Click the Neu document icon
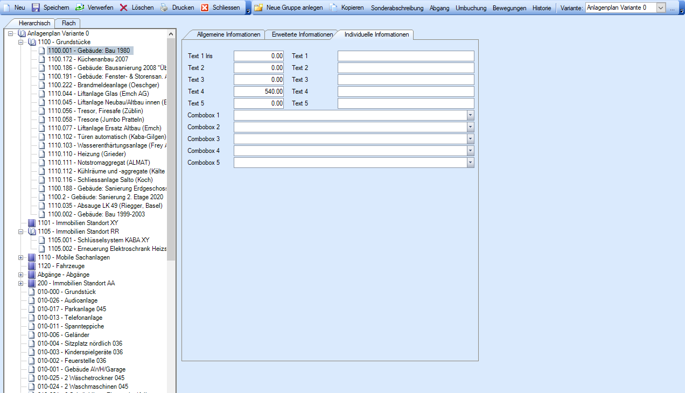 coord(6,8)
